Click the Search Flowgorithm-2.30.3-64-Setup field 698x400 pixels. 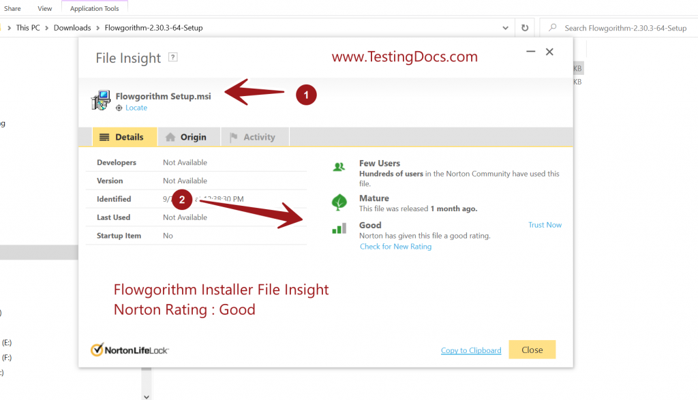625,28
